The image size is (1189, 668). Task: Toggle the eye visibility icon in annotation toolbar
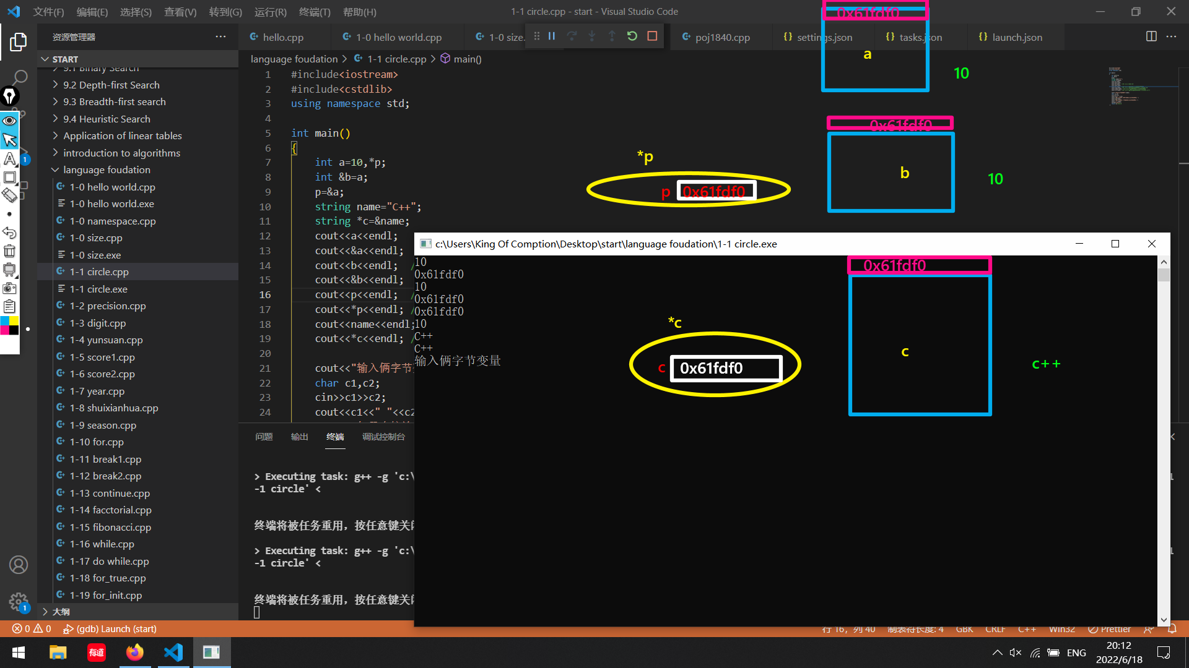(9, 121)
